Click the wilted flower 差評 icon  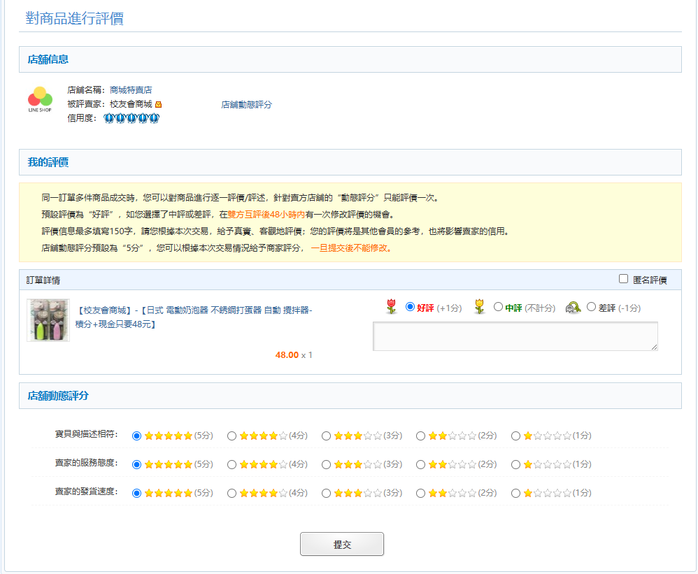[x=574, y=308]
